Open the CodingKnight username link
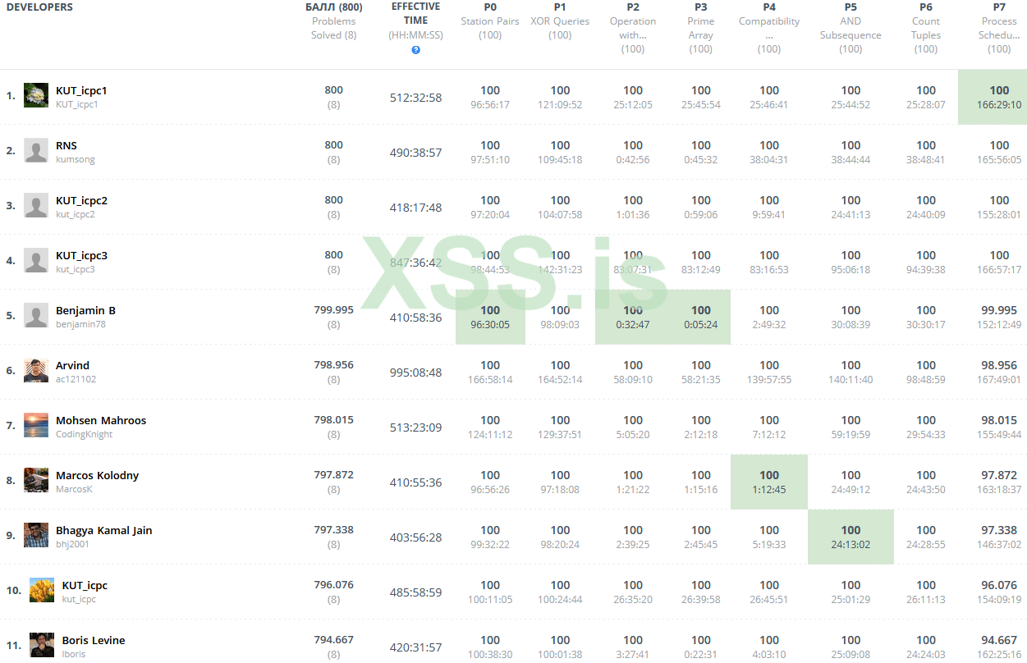 pyautogui.click(x=84, y=434)
